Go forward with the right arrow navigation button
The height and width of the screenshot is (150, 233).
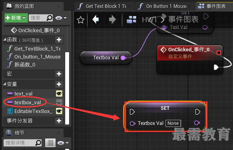click(112, 19)
